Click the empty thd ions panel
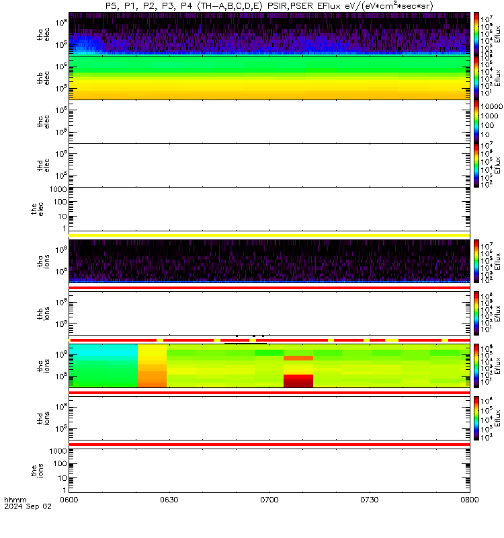 coord(269,418)
